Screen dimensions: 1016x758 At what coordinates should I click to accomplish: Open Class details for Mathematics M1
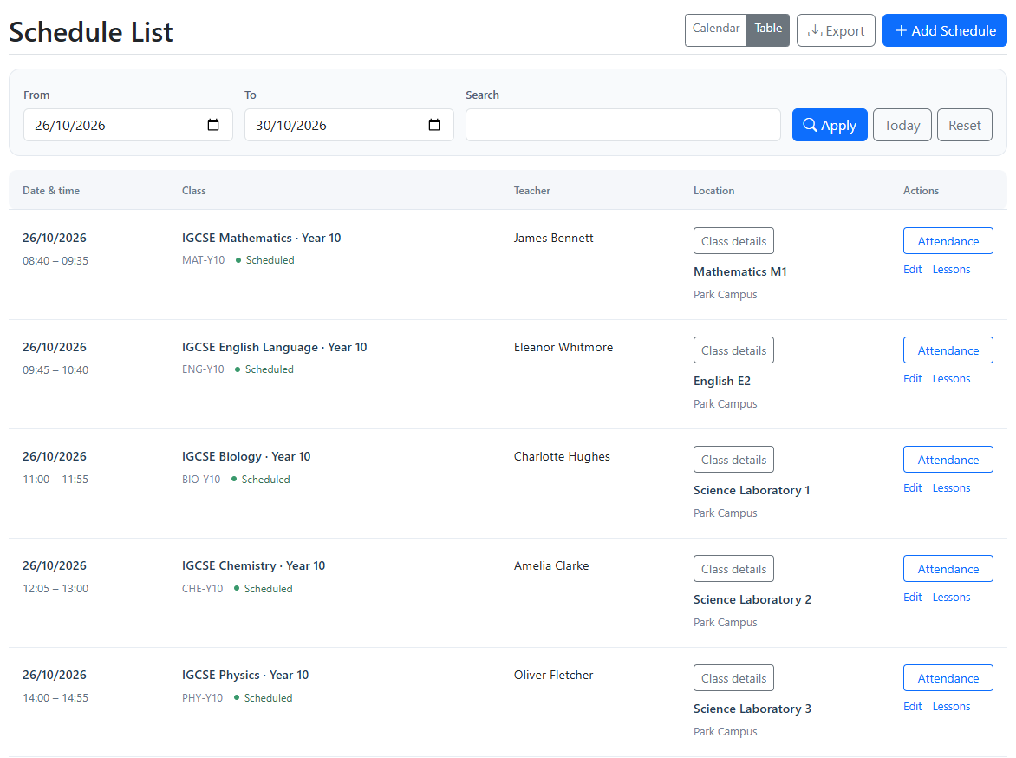pos(733,241)
